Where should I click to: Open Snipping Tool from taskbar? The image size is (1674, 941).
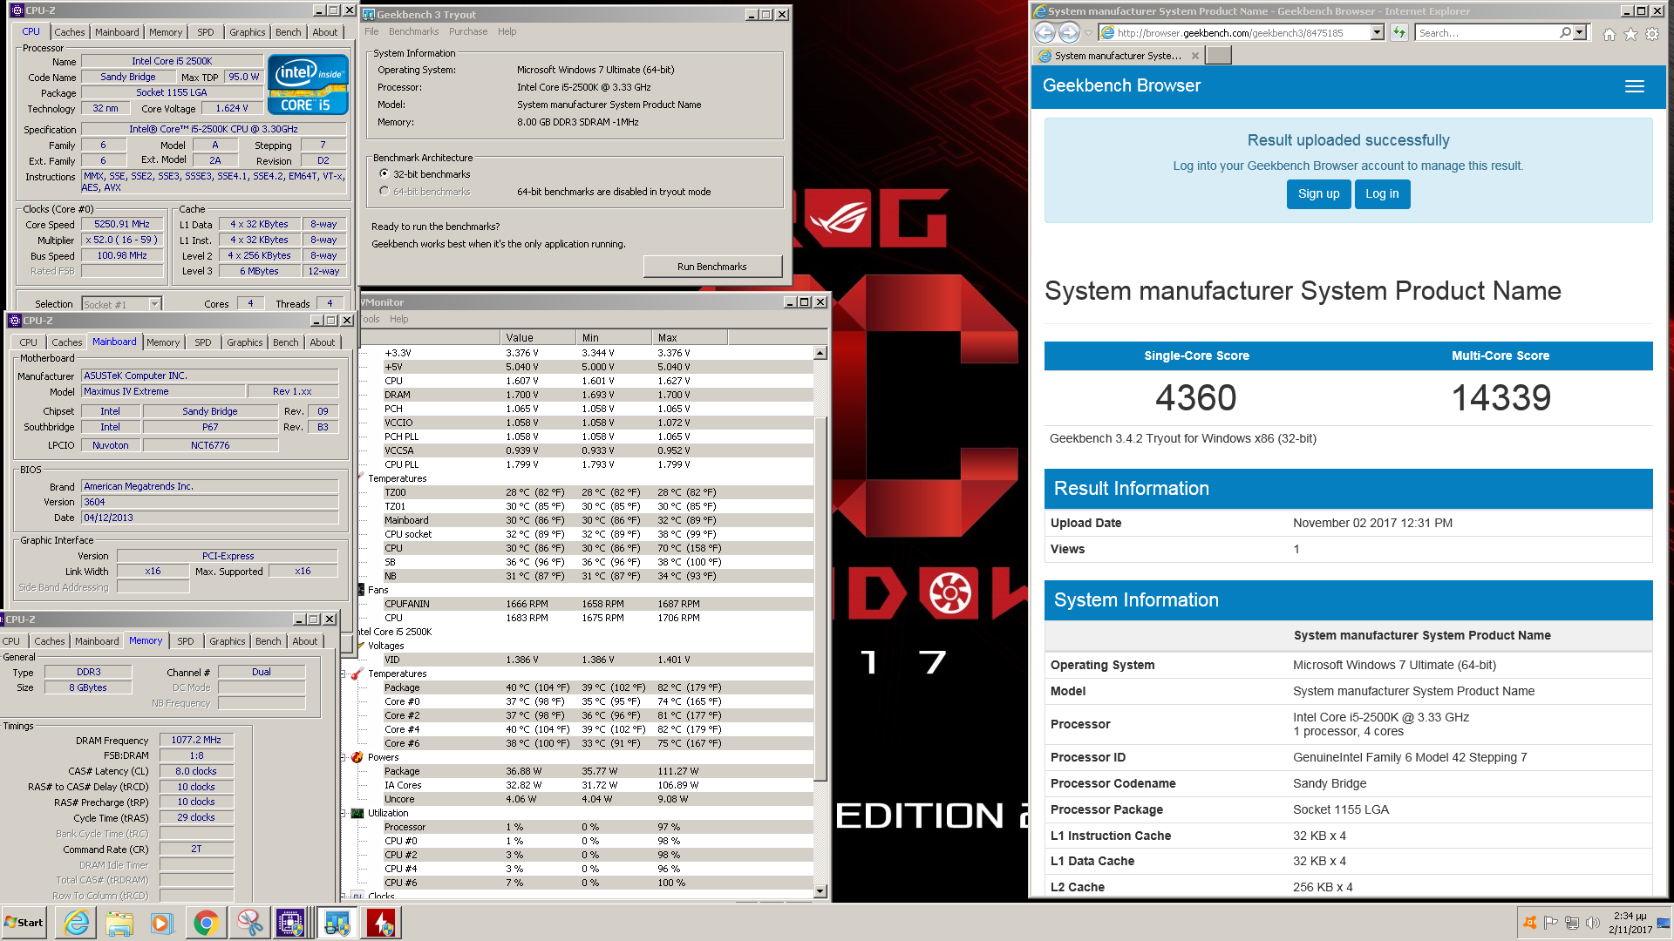pyautogui.click(x=249, y=923)
